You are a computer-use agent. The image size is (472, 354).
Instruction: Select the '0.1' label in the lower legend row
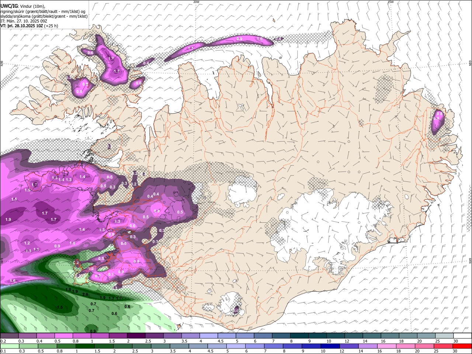[3, 351]
